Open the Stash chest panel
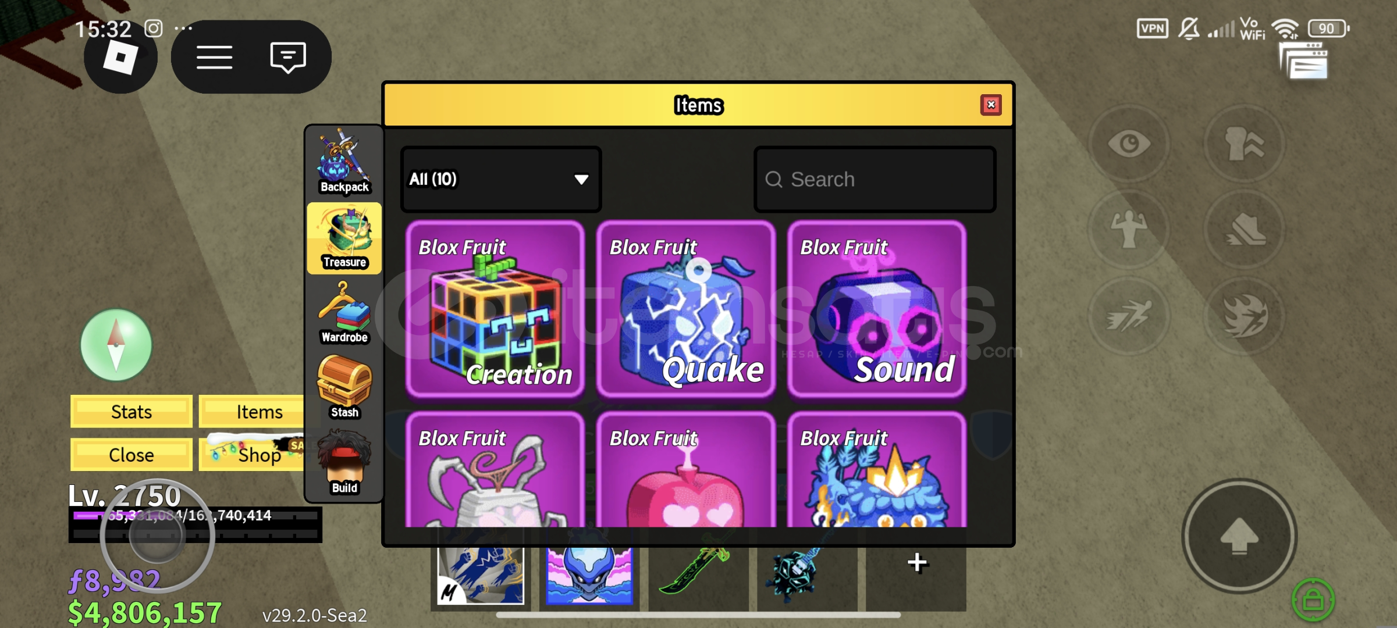The image size is (1397, 628). click(x=344, y=388)
